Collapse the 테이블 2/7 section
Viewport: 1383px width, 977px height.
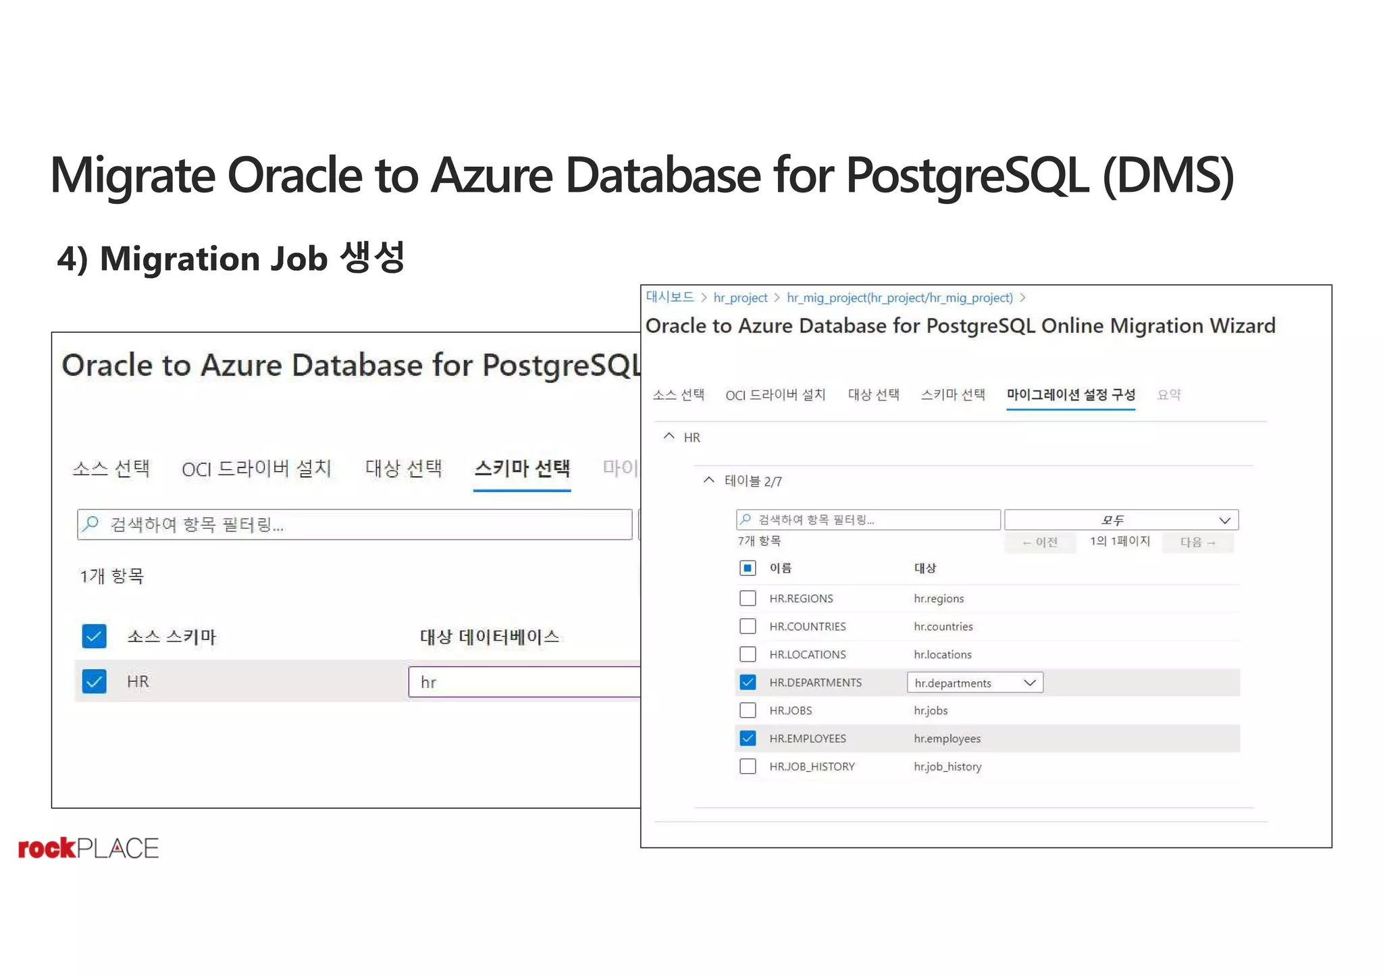click(x=708, y=480)
